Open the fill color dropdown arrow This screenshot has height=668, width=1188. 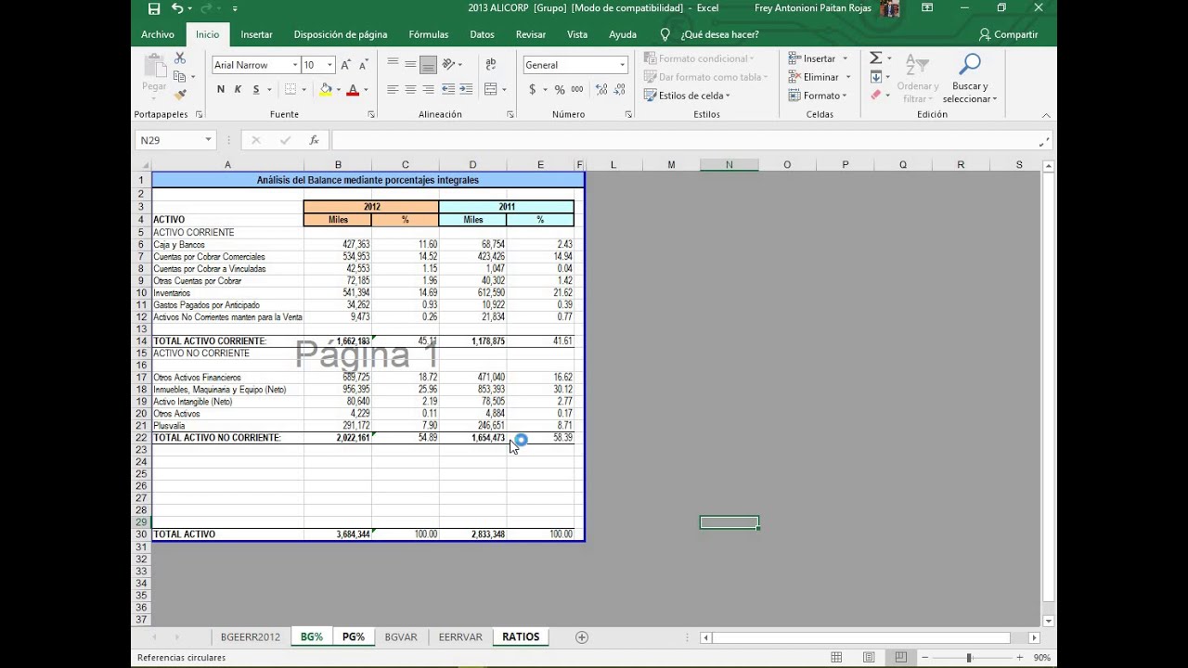[x=338, y=90]
